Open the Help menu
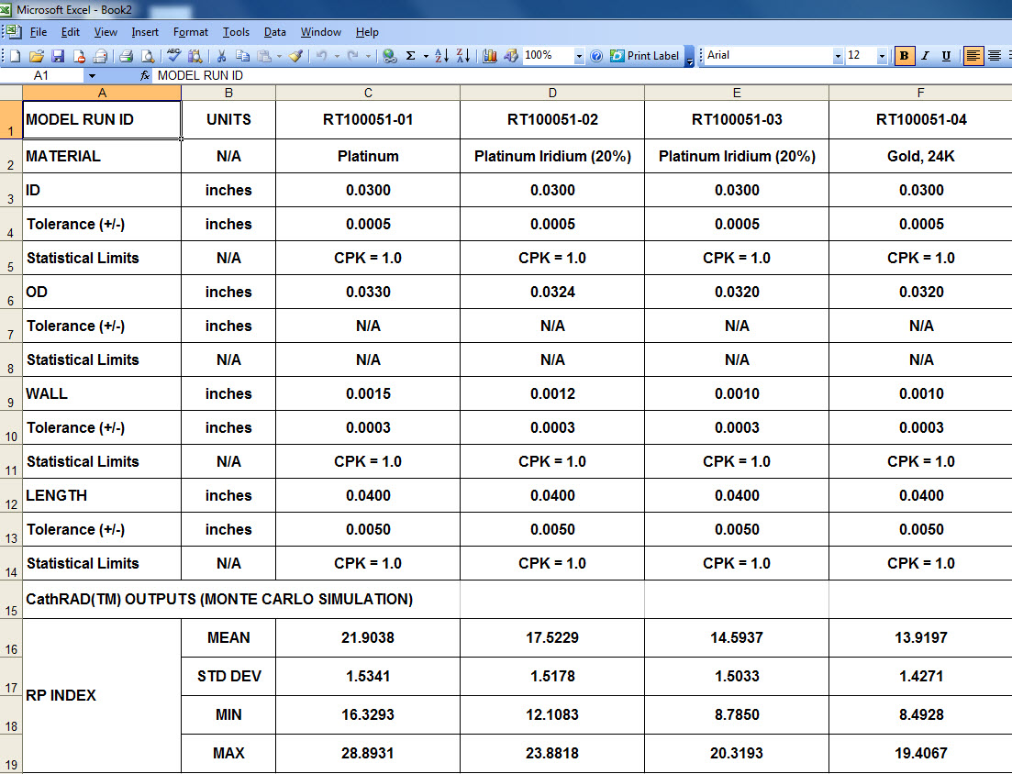 (367, 32)
